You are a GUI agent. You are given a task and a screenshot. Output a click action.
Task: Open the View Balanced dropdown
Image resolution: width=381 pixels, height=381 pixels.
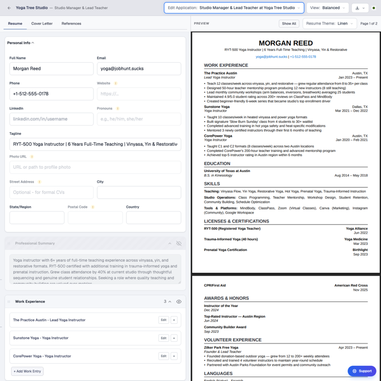pyautogui.click(x=327, y=8)
